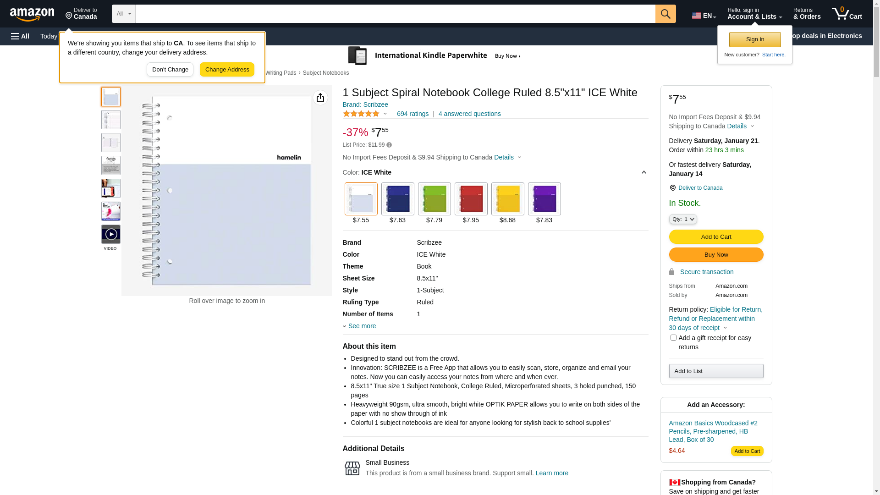This screenshot has width=880, height=495.
Task: Open Returns & Orders
Action: (807, 14)
